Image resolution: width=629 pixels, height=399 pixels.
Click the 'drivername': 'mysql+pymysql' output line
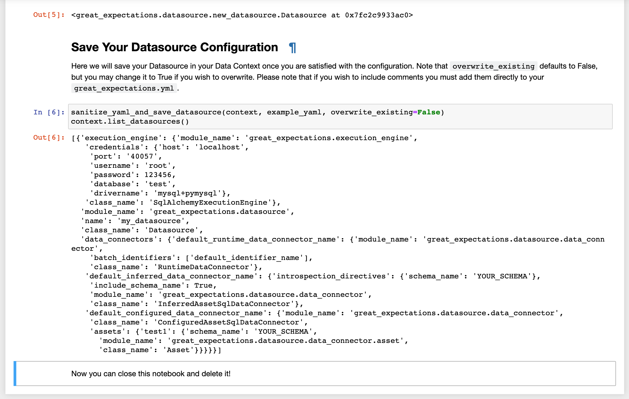160,193
